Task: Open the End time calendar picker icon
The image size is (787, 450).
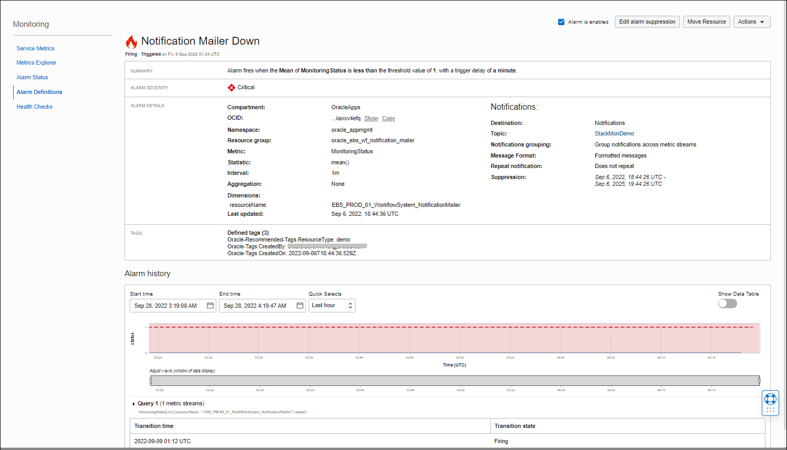Action: (300, 305)
